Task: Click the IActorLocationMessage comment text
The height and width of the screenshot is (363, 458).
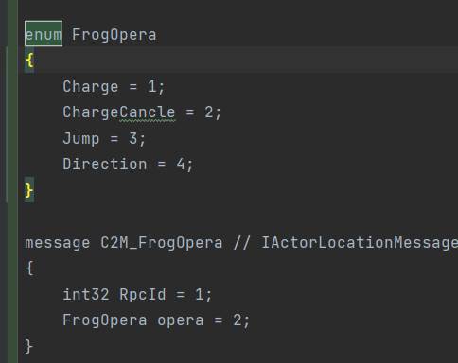Action: coord(360,243)
